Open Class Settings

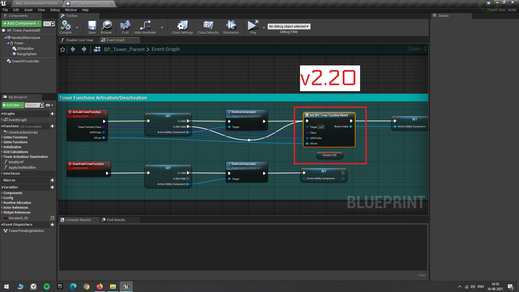(182, 27)
